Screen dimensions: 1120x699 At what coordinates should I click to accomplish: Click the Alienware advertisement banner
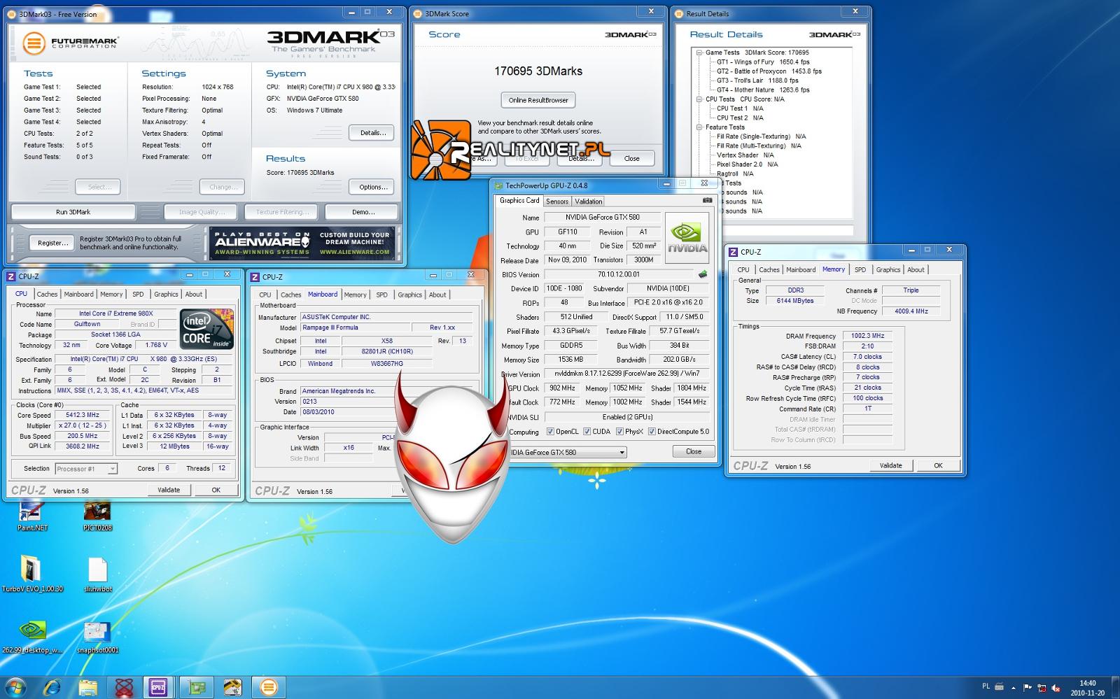pyautogui.click(x=302, y=243)
